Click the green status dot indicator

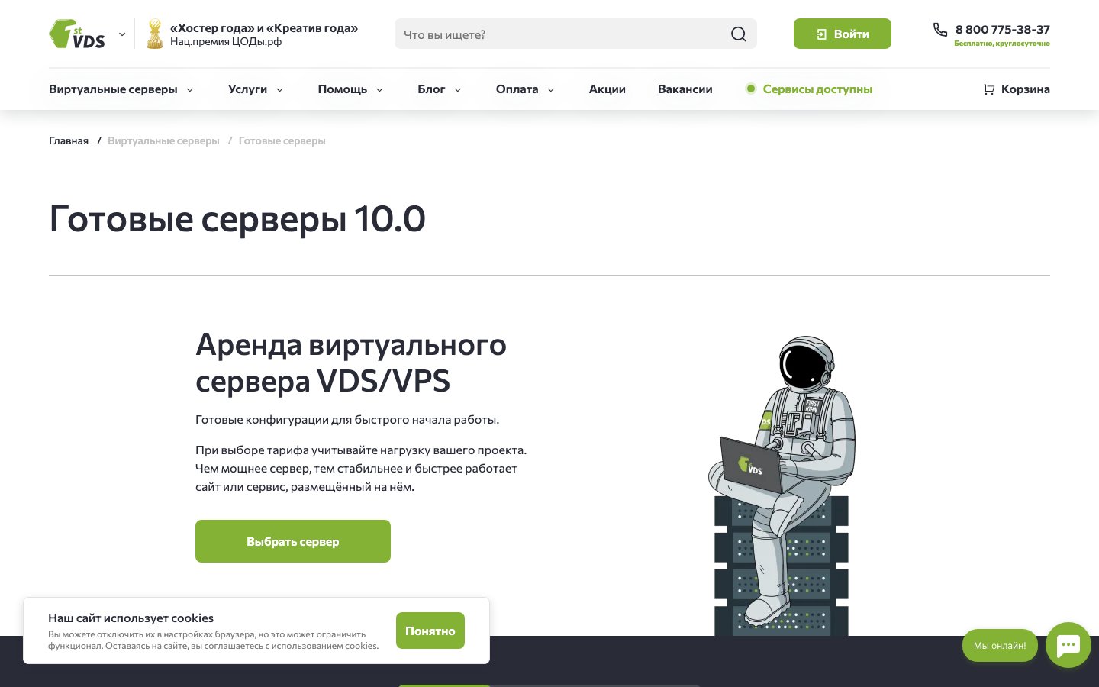coord(751,89)
